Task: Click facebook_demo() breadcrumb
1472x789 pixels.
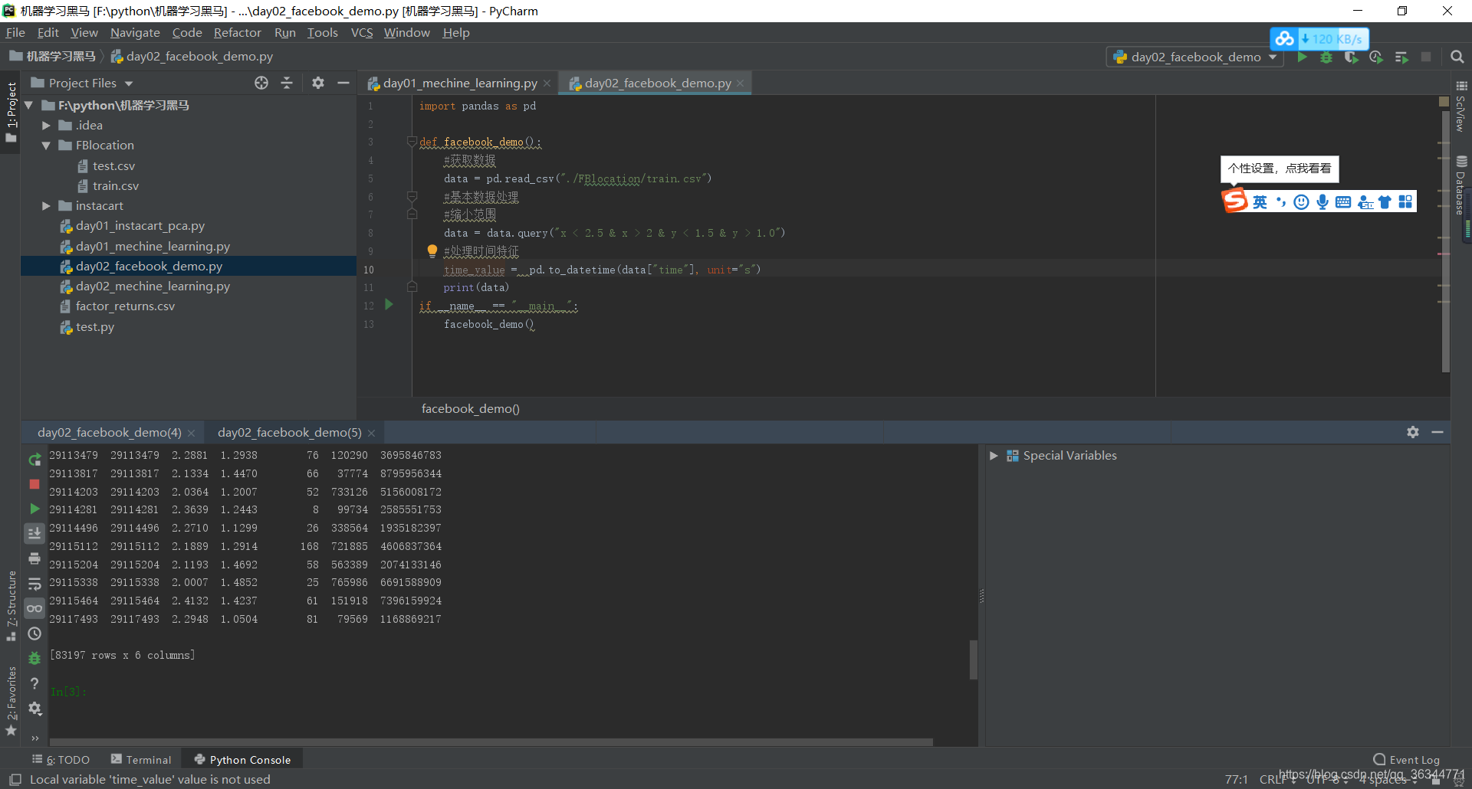Action: [471, 408]
